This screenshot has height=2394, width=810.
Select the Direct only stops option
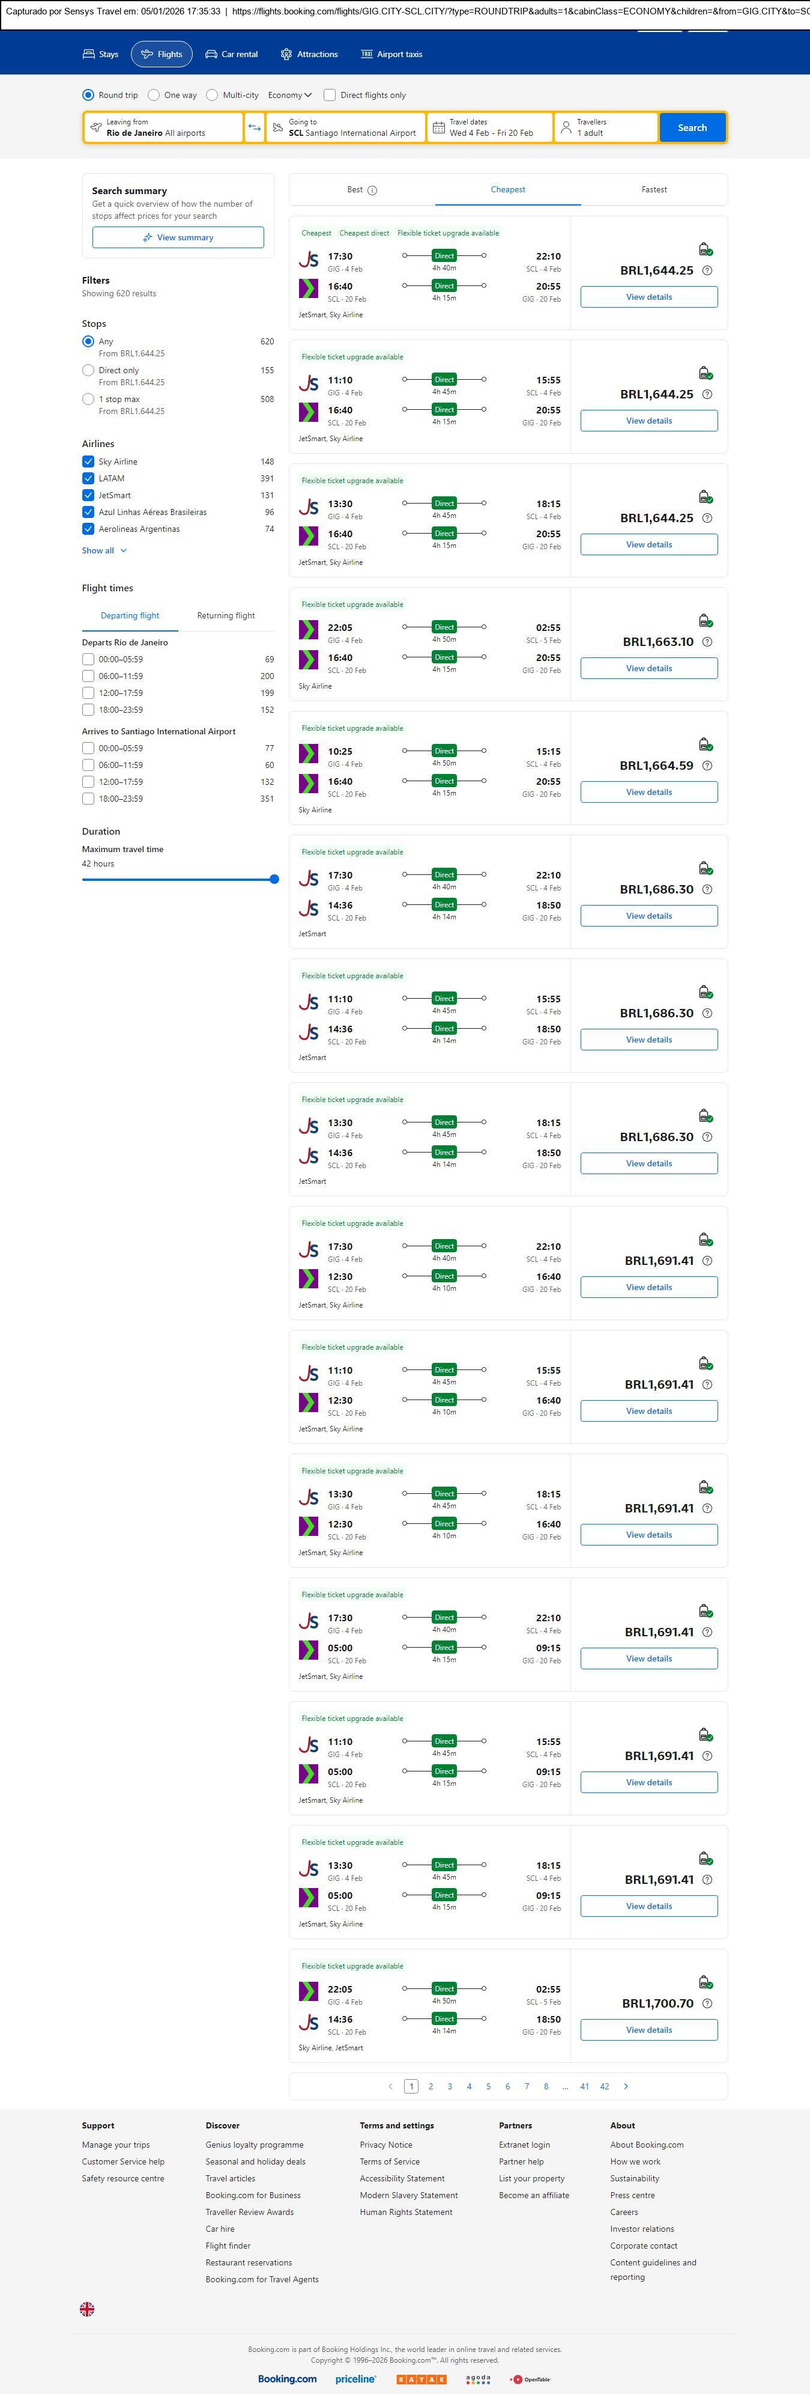coord(88,371)
